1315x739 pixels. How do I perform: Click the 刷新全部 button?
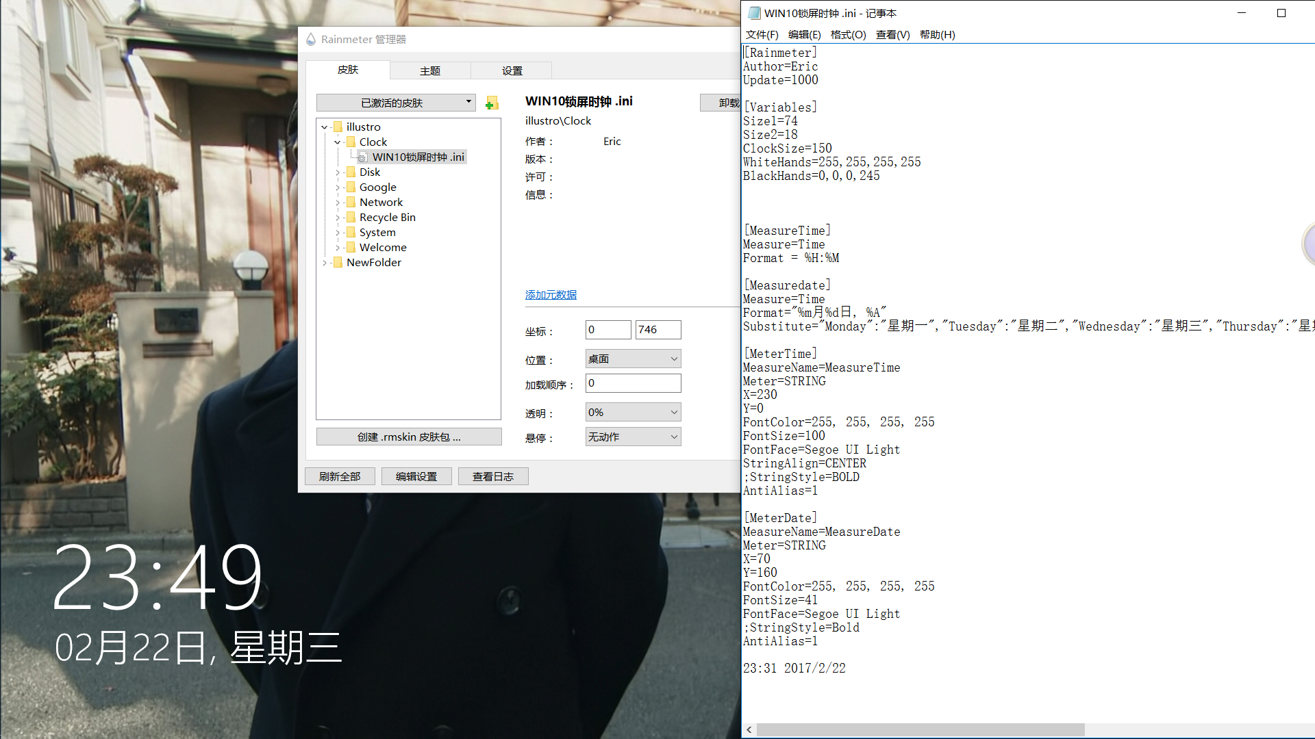coord(340,476)
